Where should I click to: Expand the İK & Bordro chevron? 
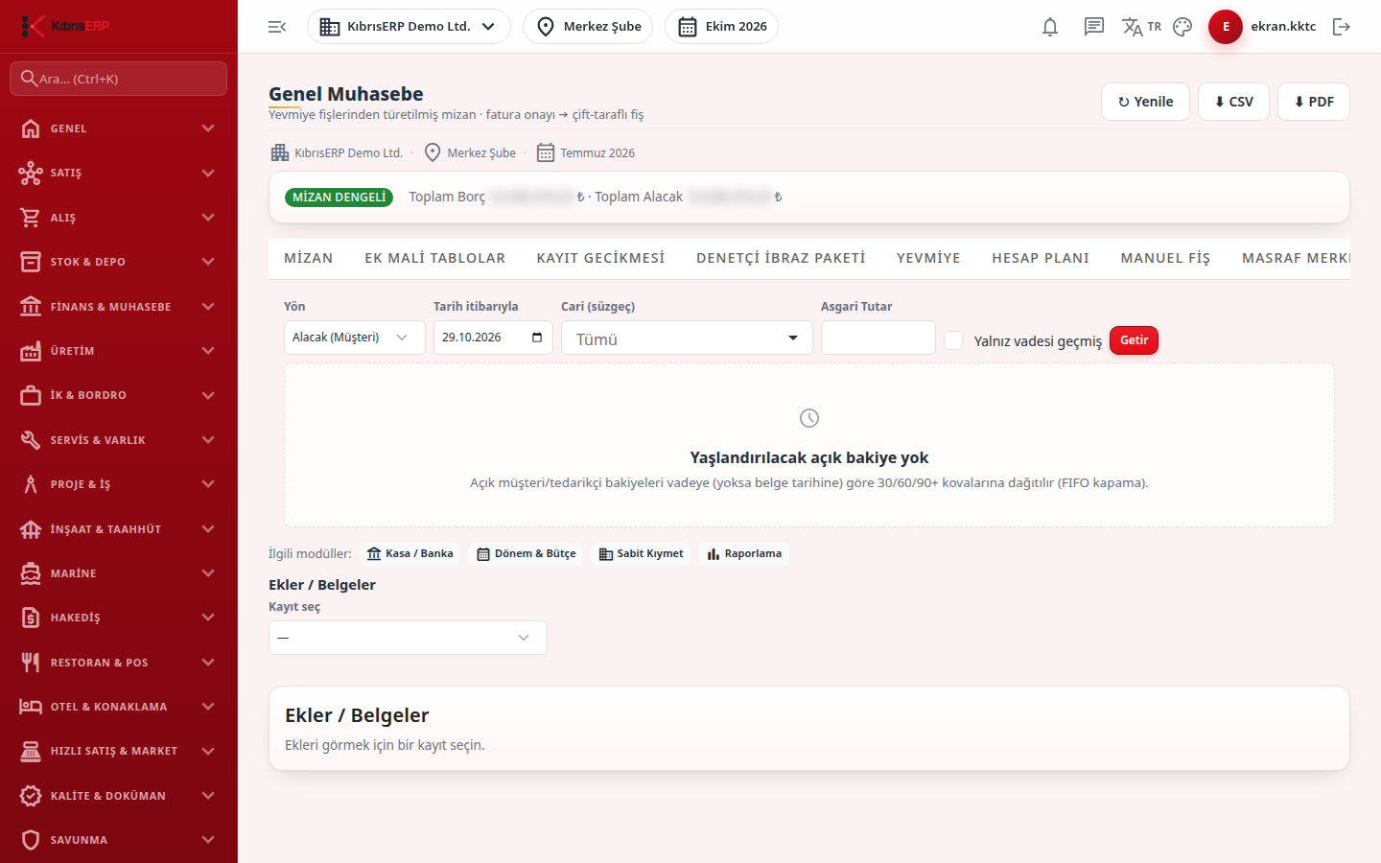click(208, 395)
